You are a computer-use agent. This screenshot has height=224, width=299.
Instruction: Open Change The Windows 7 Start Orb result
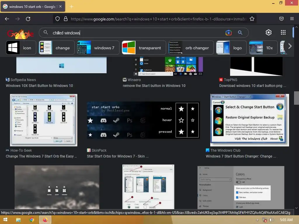tap(41, 156)
